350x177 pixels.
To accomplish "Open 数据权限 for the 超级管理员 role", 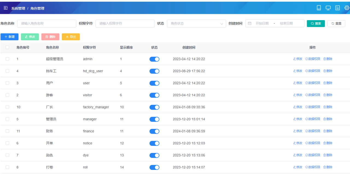I will click(313, 59).
